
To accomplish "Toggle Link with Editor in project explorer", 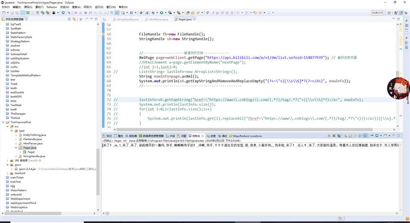I will pyautogui.click(x=74, y=19).
